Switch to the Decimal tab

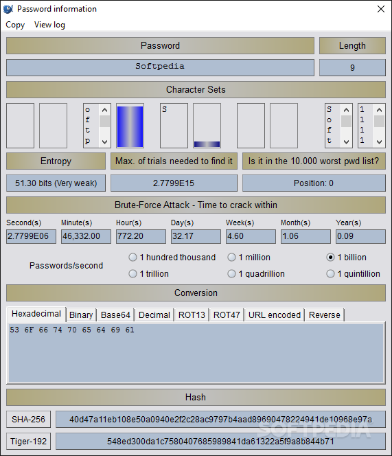pyautogui.click(x=154, y=315)
